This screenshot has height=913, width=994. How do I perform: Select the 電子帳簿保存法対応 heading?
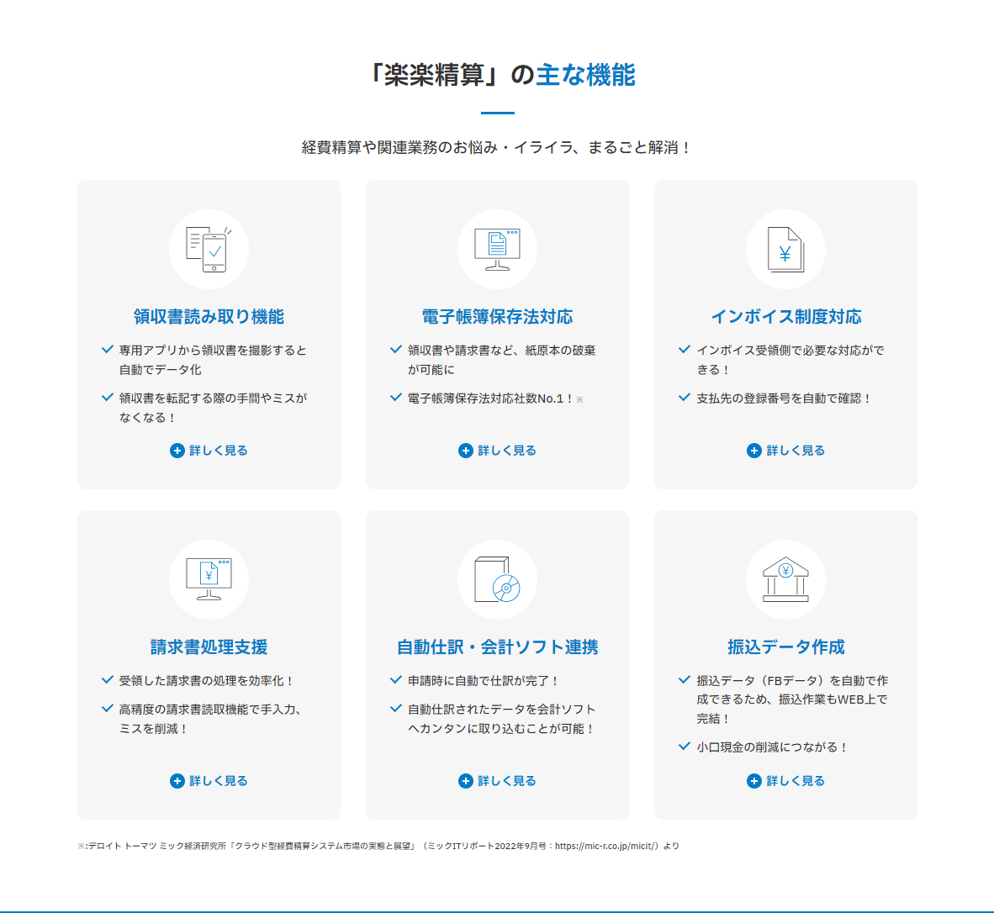click(x=497, y=317)
